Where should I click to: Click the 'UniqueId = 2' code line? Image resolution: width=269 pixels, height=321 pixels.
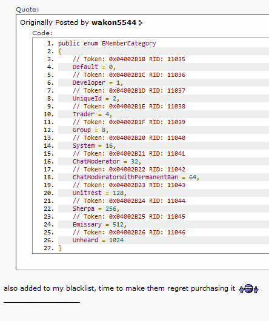[96, 99]
